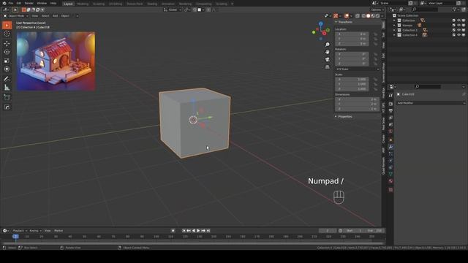Jump to timeline end frame
This screenshot has width=468, height=263.
[x=208, y=231]
